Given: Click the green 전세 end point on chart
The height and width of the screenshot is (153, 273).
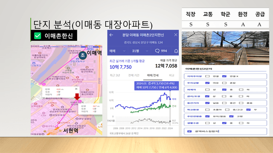Looking at the screenshot, I should tap(170, 106).
